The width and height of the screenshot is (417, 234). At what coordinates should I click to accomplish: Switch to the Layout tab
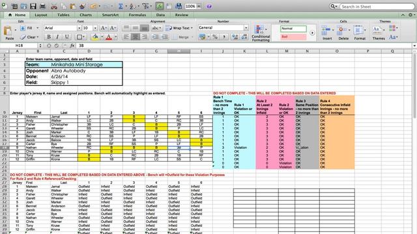pos(40,15)
